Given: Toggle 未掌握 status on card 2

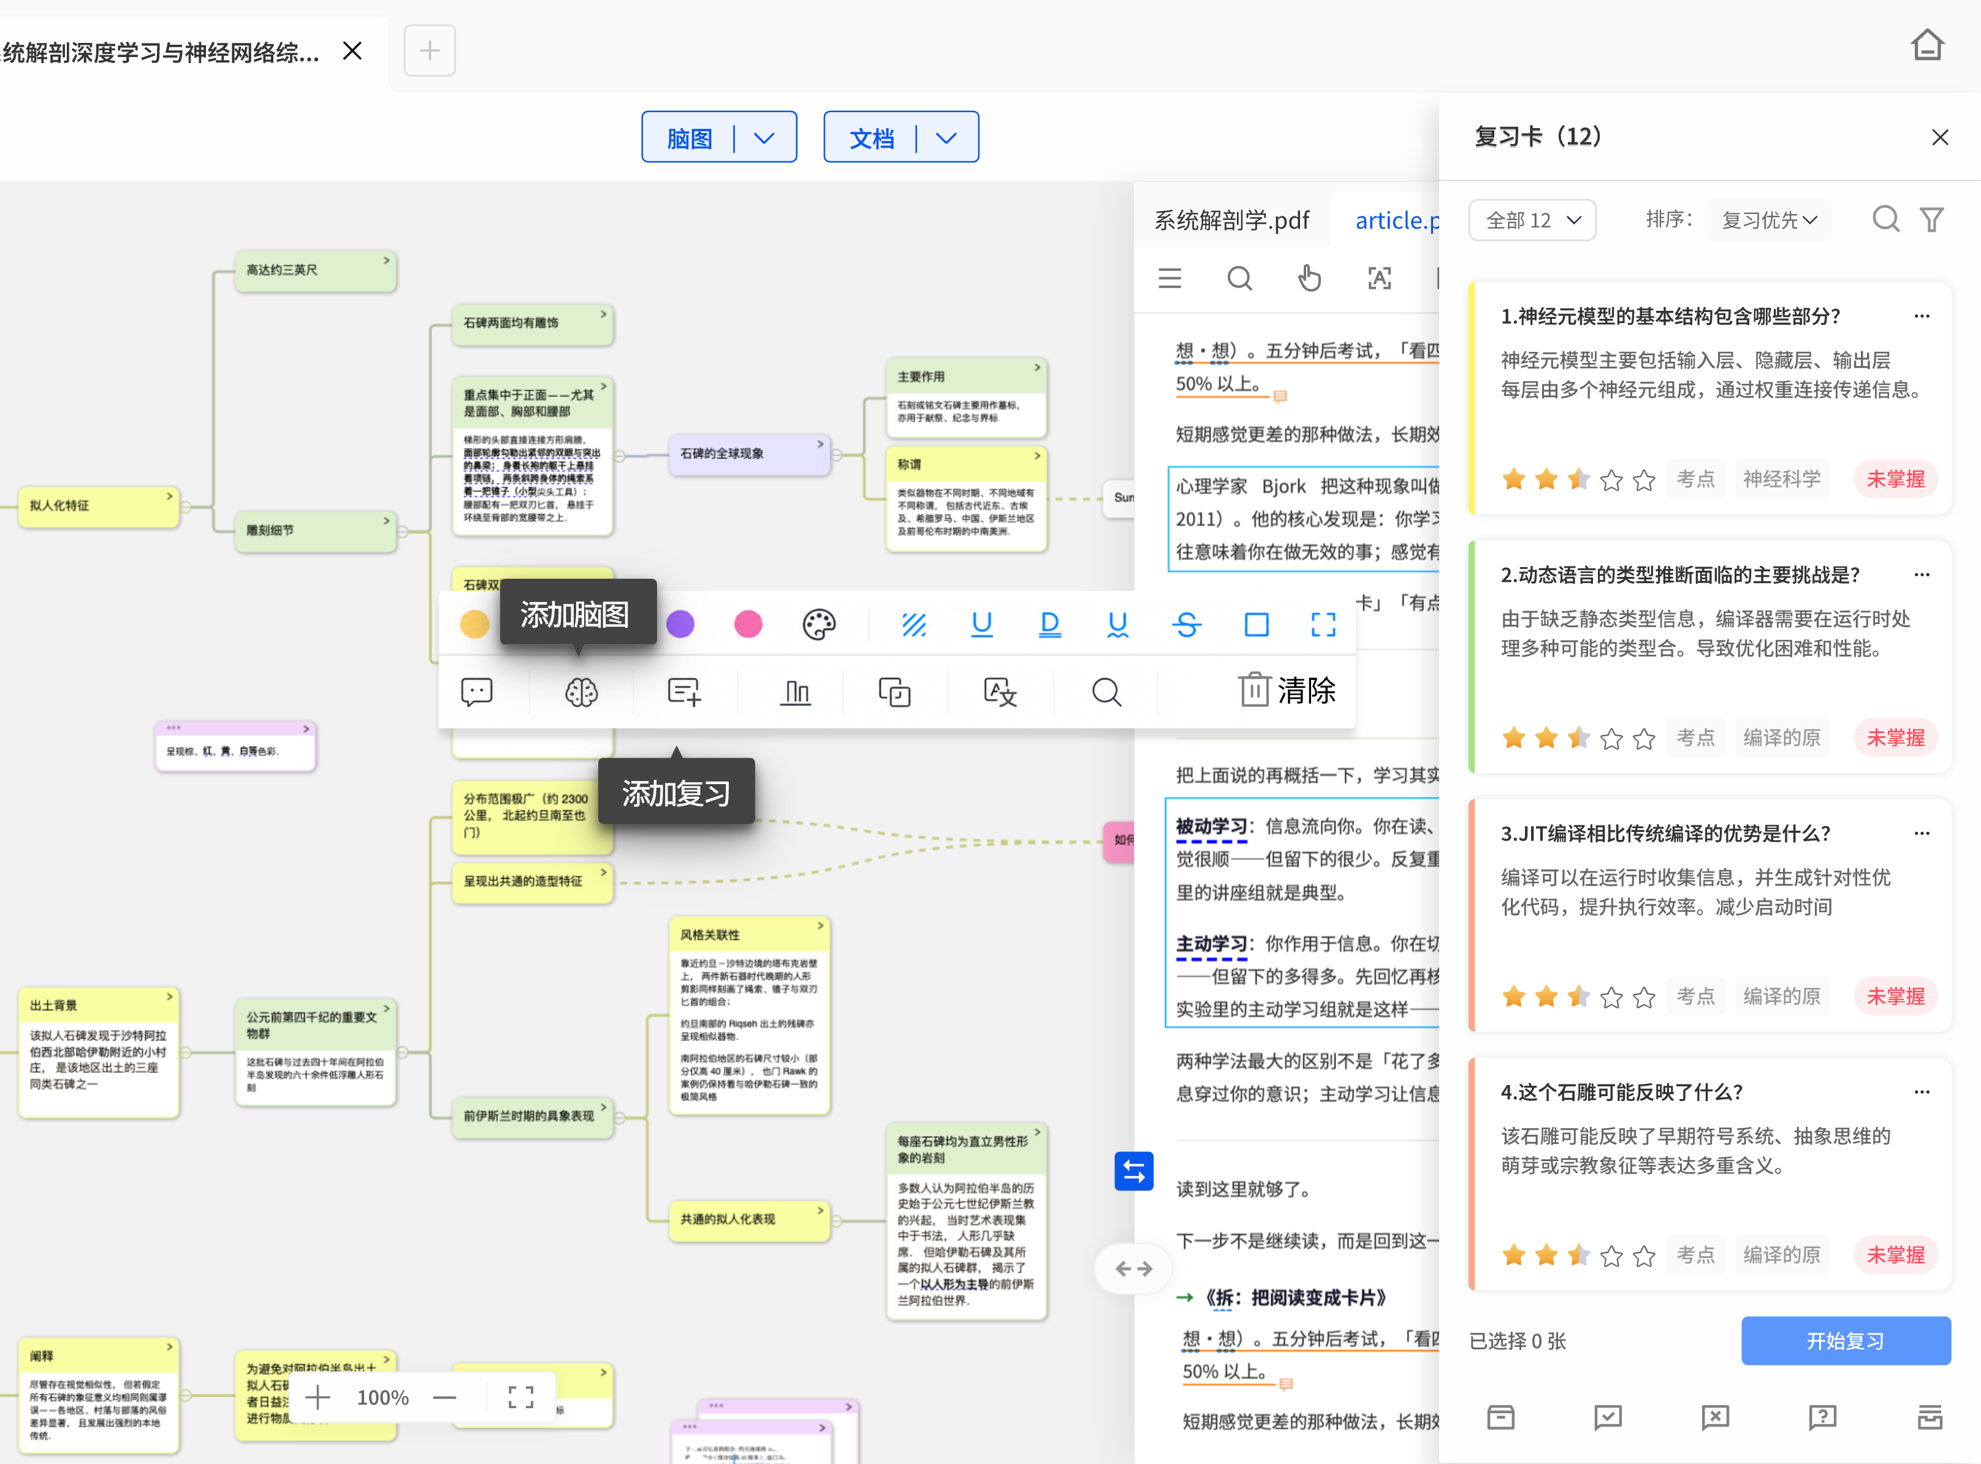Looking at the screenshot, I should 1895,738.
